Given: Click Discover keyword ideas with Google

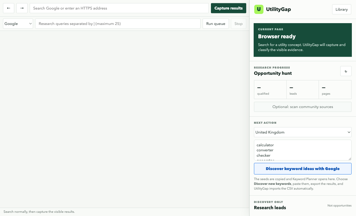Looking at the screenshot, I should click(x=303, y=169).
